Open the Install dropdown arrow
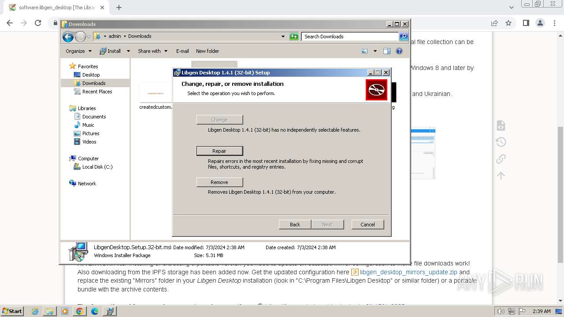The image size is (564, 317). (128, 51)
